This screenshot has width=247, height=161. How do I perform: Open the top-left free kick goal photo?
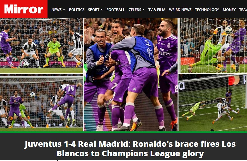click(41, 46)
